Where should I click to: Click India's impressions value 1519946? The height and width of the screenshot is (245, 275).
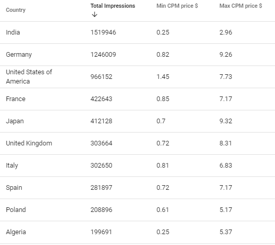coord(103,32)
